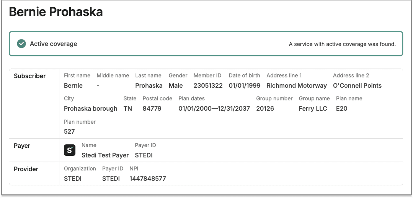Select the Payer row label

22,146
